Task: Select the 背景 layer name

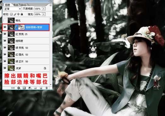Action: (x=18, y=68)
